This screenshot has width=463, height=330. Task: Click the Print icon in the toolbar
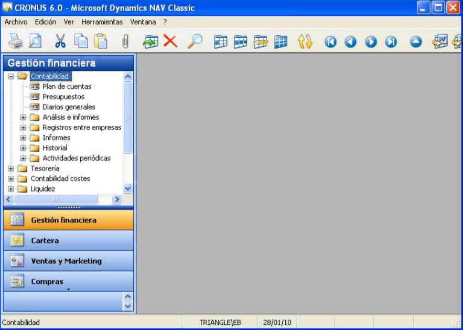point(16,41)
